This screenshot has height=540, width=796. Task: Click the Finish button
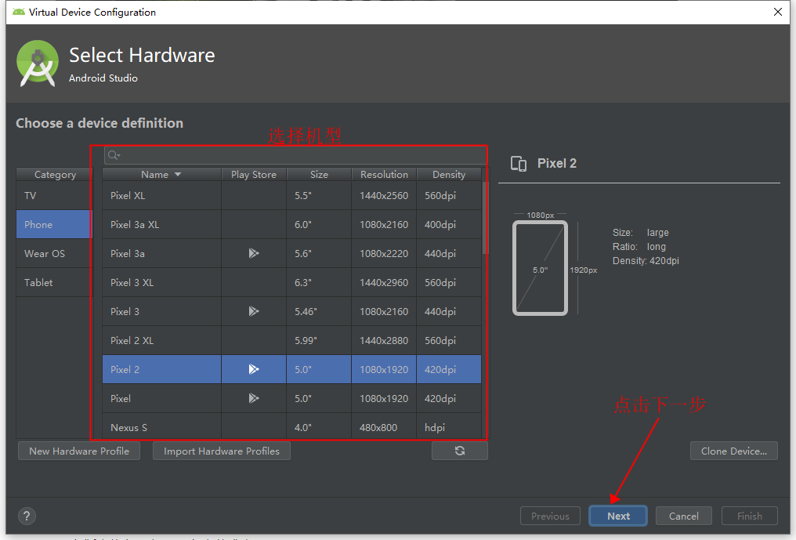(749, 516)
